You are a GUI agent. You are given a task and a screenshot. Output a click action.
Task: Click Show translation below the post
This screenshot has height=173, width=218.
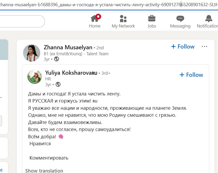pyautogui.click(x=44, y=170)
